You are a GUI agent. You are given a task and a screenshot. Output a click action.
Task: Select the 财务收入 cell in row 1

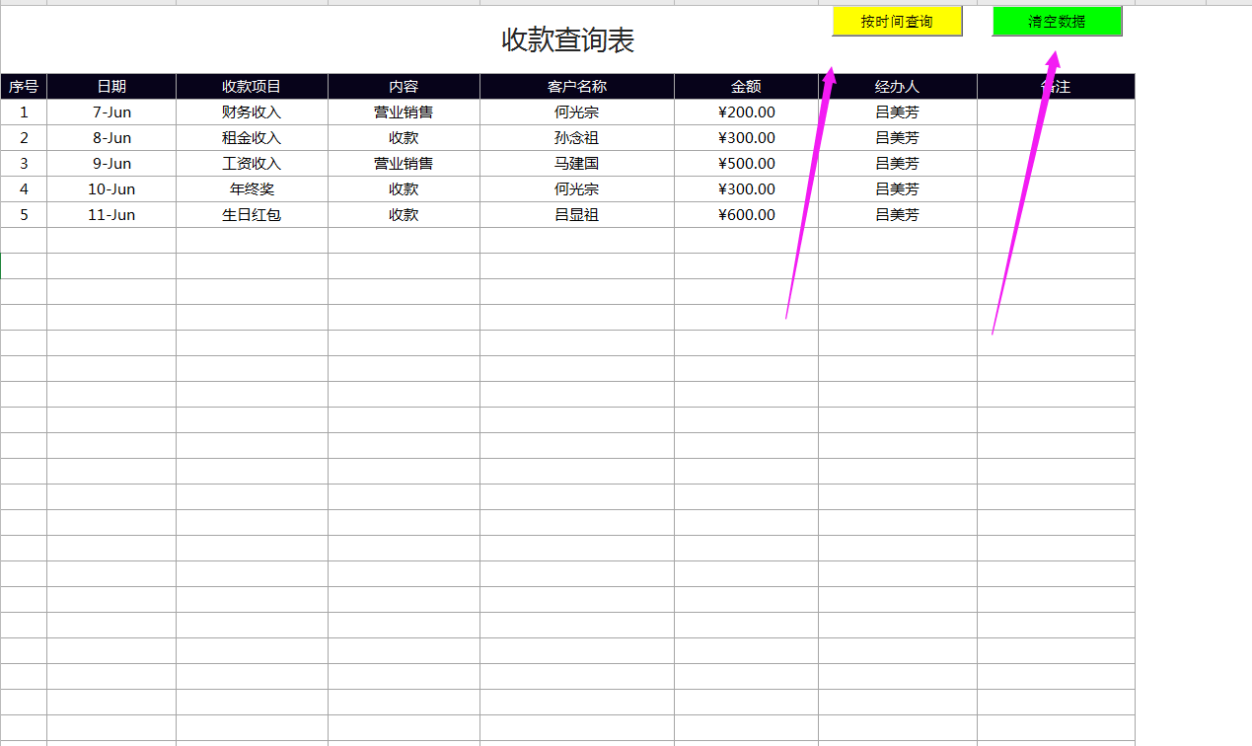(251, 112)
